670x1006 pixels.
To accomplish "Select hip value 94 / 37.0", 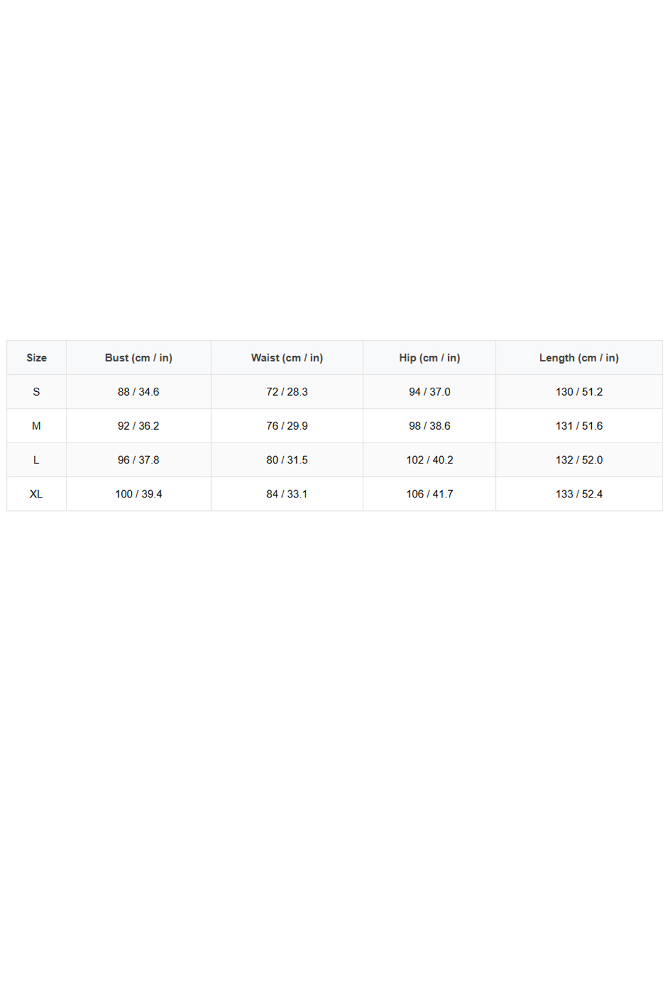I will pyautogui.click(x=429, y=392).
